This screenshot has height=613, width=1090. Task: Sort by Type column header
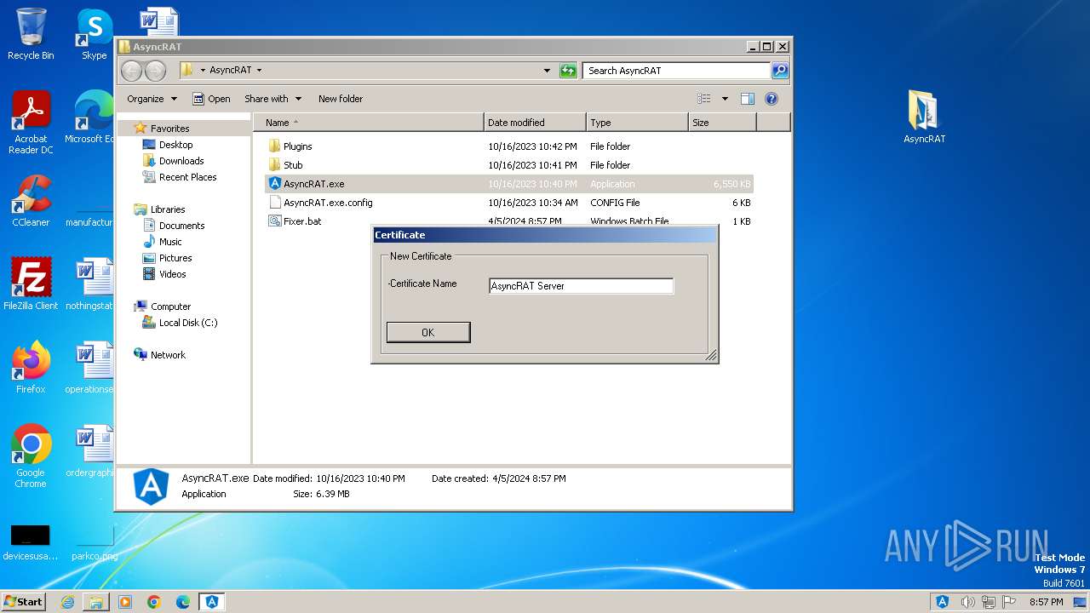(x=637, y=123)
